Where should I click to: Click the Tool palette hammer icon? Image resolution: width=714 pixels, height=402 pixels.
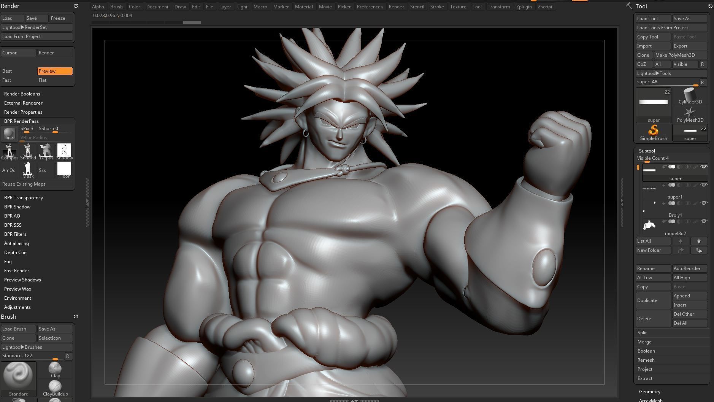629,6
